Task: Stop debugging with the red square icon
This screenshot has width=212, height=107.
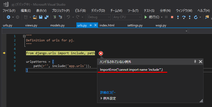Action: 172,17
